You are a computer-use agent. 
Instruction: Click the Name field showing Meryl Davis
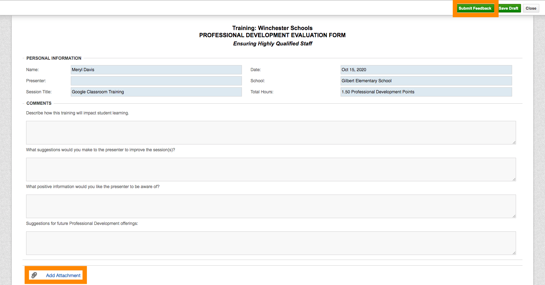tap(156, 69)
